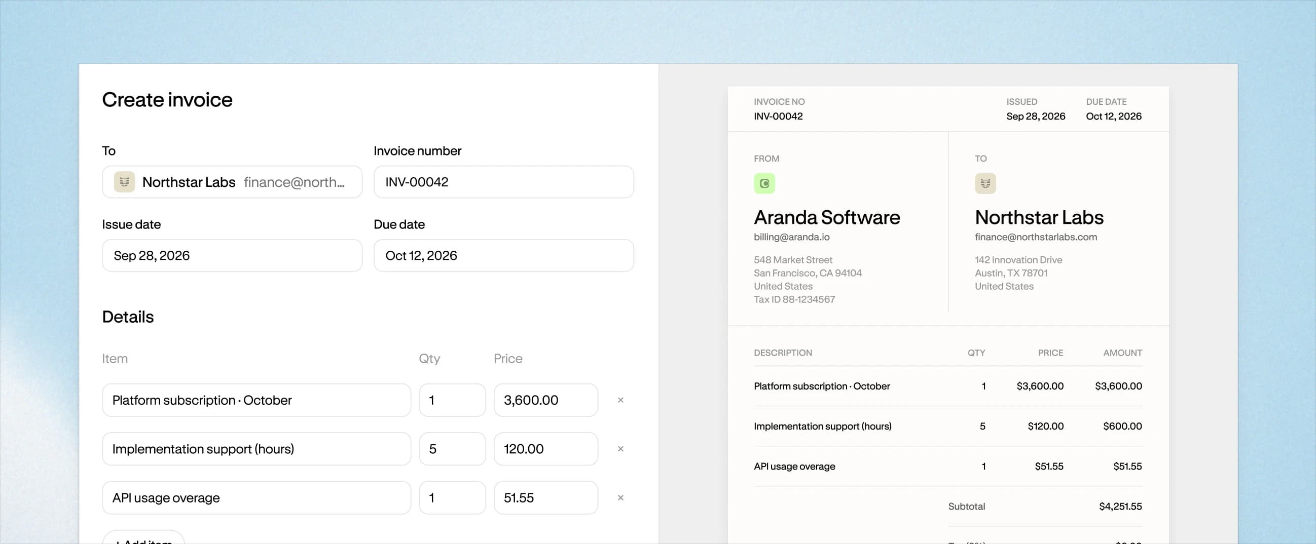Click Oct 12, 2026 under DUE DATE in preview
The width and height of the screenshot is (1316, 544).
coord(1114,116)
